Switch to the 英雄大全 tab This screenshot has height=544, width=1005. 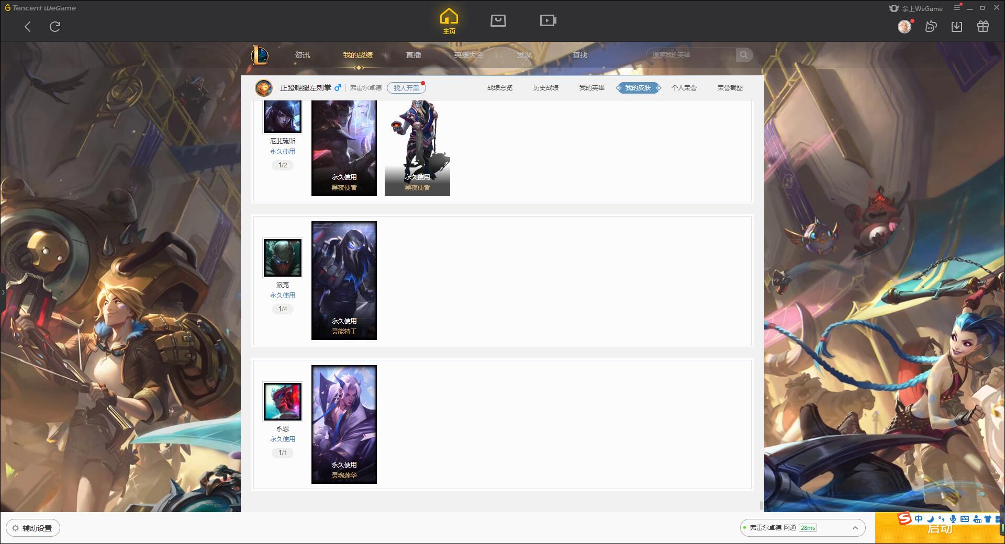[469, 55]
